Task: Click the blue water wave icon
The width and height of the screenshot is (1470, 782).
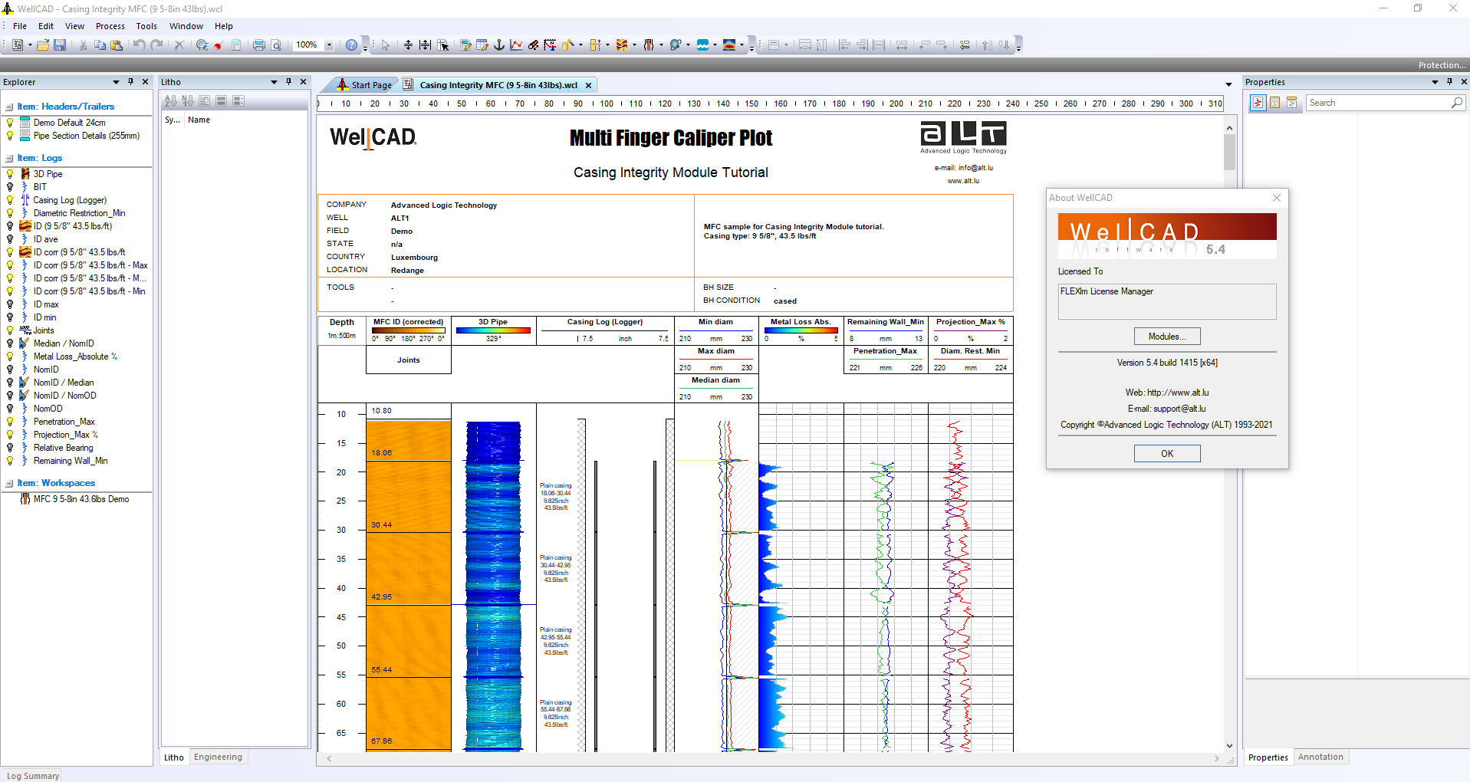Action: 702,45
